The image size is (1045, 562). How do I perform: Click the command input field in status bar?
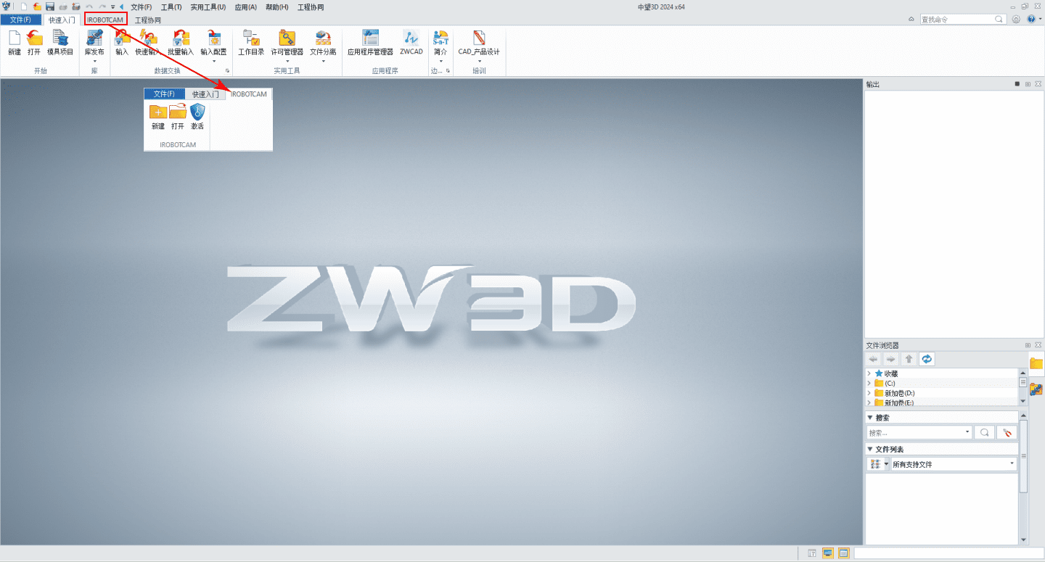point(948,553)
